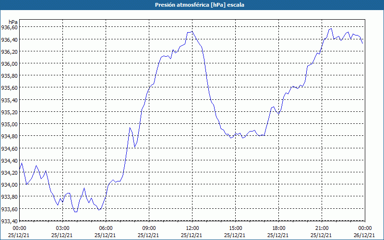Viewport: 384px width, 240px height.
Task: Click the hPa unit label on the axis
Action: tap(13, 22)
